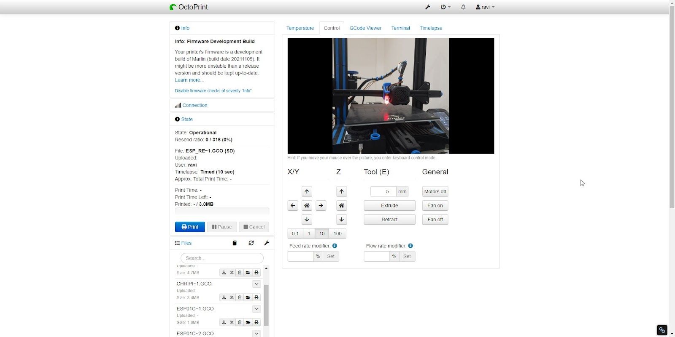Select the Control tab

(332, 28)
